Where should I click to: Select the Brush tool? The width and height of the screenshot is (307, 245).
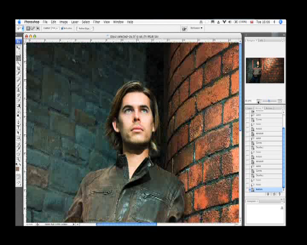18,85
